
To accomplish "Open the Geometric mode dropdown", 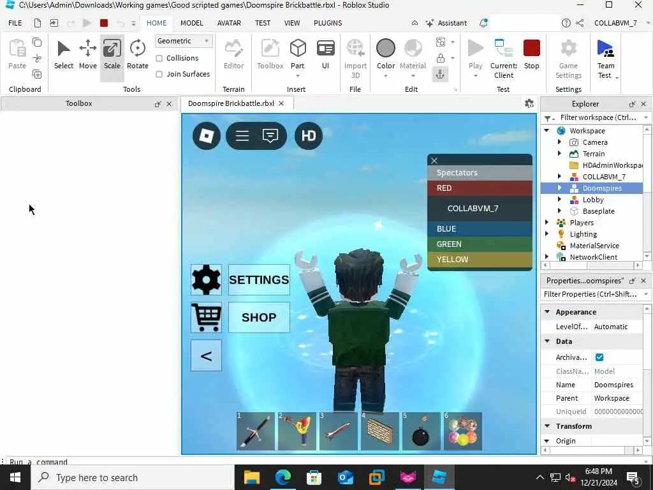I will tap(184, 41).
